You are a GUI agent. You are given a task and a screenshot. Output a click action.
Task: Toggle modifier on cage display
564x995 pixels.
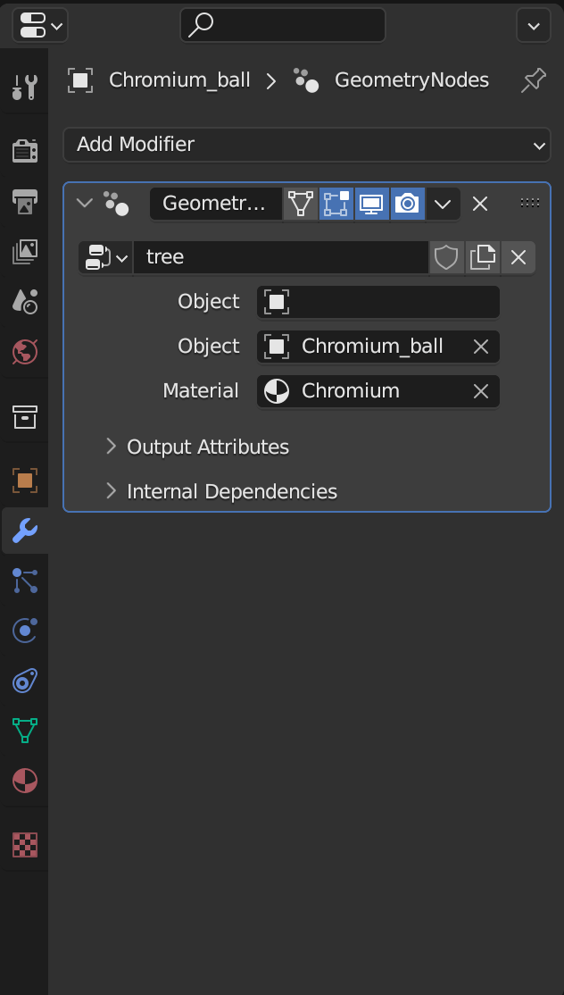point(301,204)
